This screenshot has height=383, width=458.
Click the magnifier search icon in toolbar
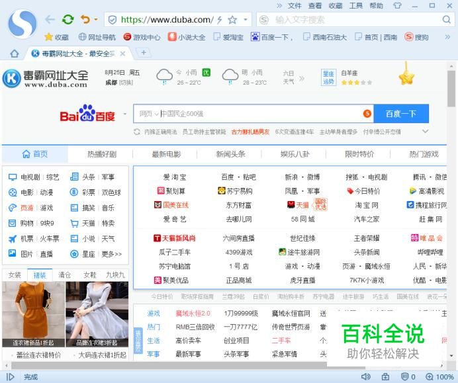446,20
